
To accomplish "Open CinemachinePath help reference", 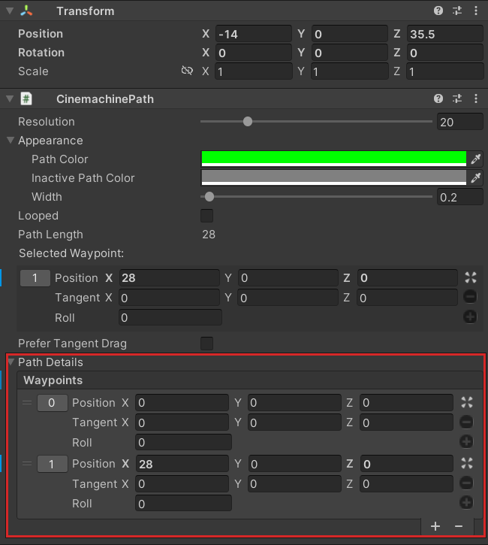I will (x=438, y=98).
